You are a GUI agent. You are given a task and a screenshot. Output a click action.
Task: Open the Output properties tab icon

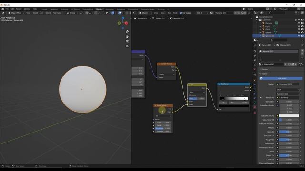[x=254, y=56]
